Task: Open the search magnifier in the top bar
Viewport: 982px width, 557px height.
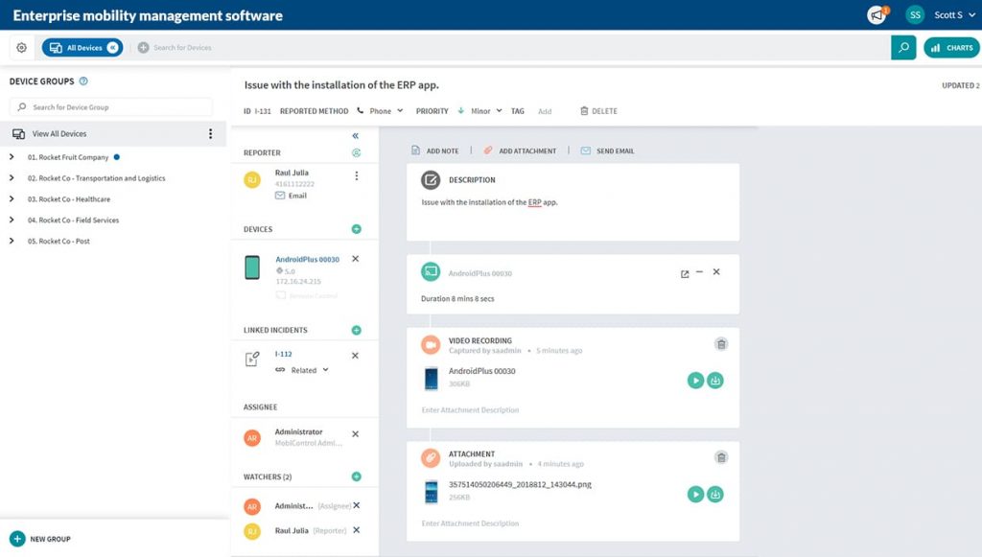Action: (x=902, y=46)
